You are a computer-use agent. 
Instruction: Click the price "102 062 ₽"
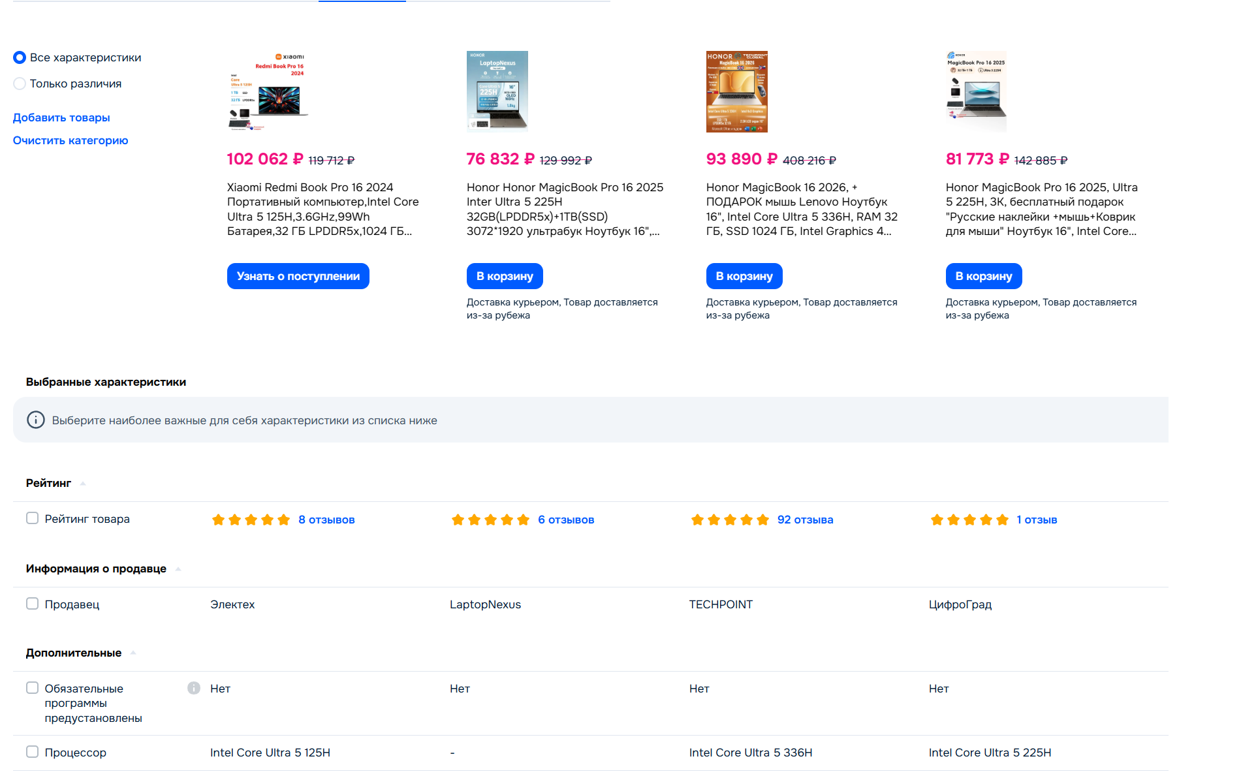(265, 159)
